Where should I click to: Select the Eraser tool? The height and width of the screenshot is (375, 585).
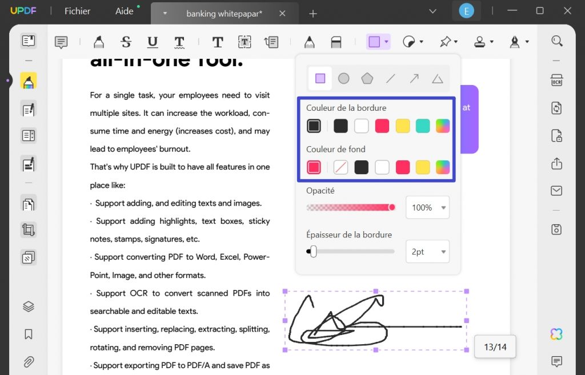pyautogui.click(x=336, y=42)
